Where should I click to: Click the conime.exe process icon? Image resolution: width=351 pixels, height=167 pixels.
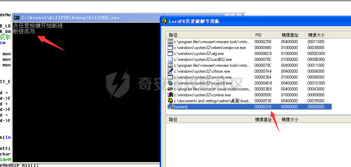[x=170, y=95]
